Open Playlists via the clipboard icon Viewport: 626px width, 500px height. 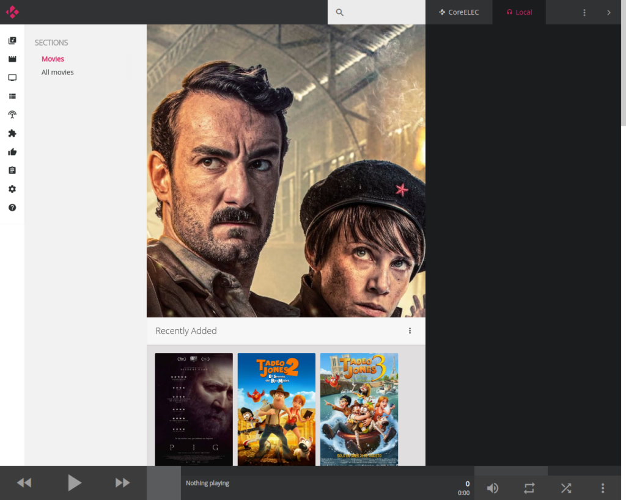[x=12, y=170]
